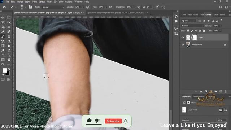
Task: Toggle lock image pixels brush icon
Action: tap(192, 31)
